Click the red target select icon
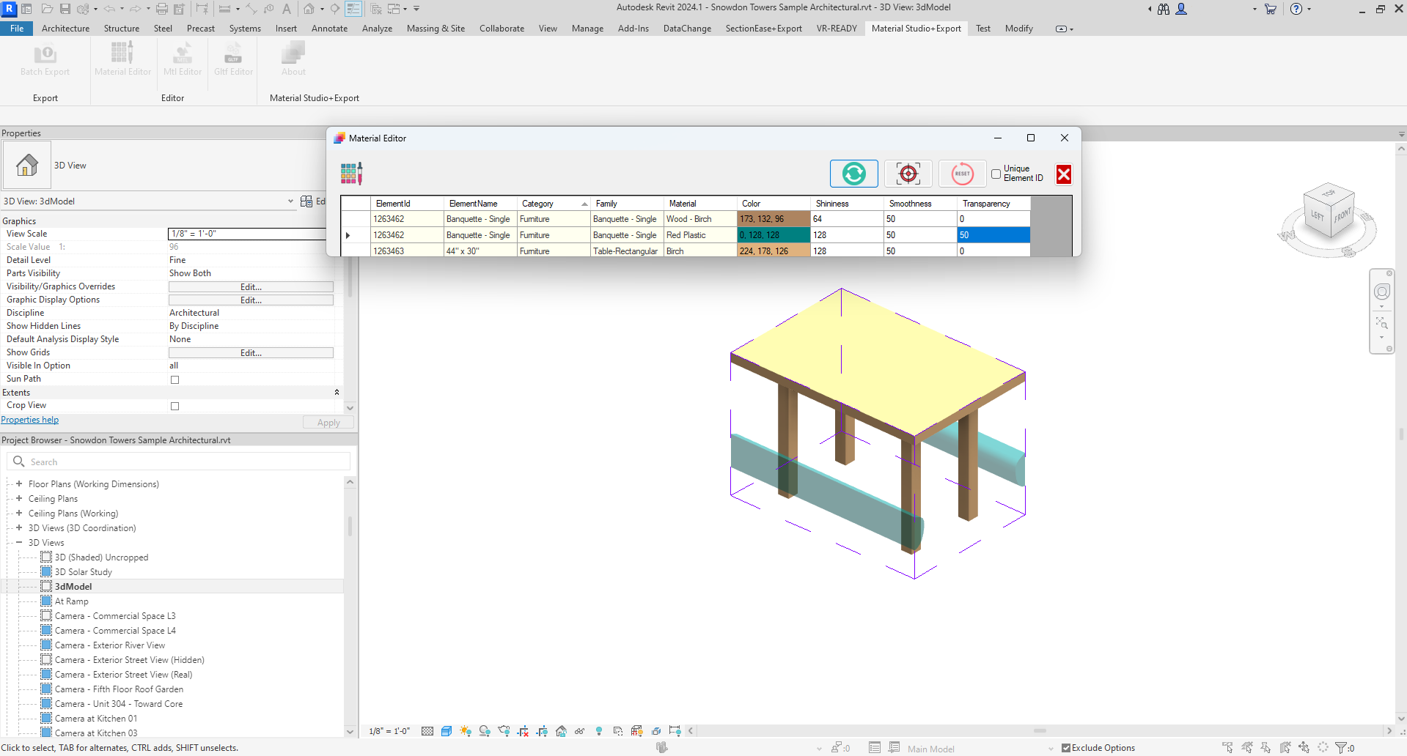1407x756 pixels. [x=908, y=174]
